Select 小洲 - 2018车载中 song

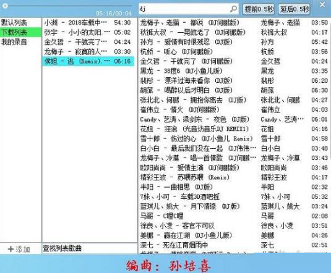88,23
